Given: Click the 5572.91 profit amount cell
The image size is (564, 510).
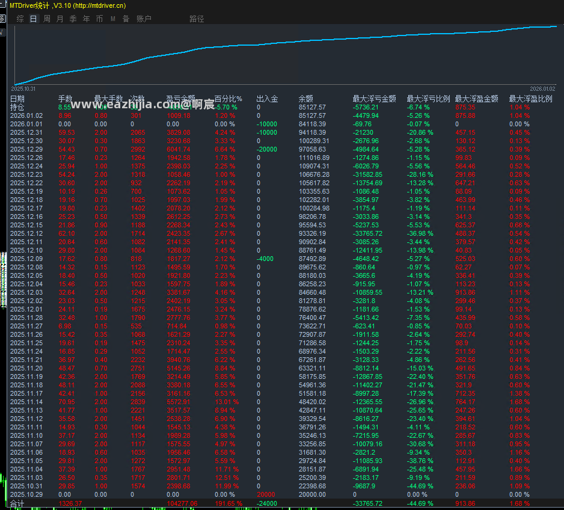Looking at the screenshot, I should point(179,402).
